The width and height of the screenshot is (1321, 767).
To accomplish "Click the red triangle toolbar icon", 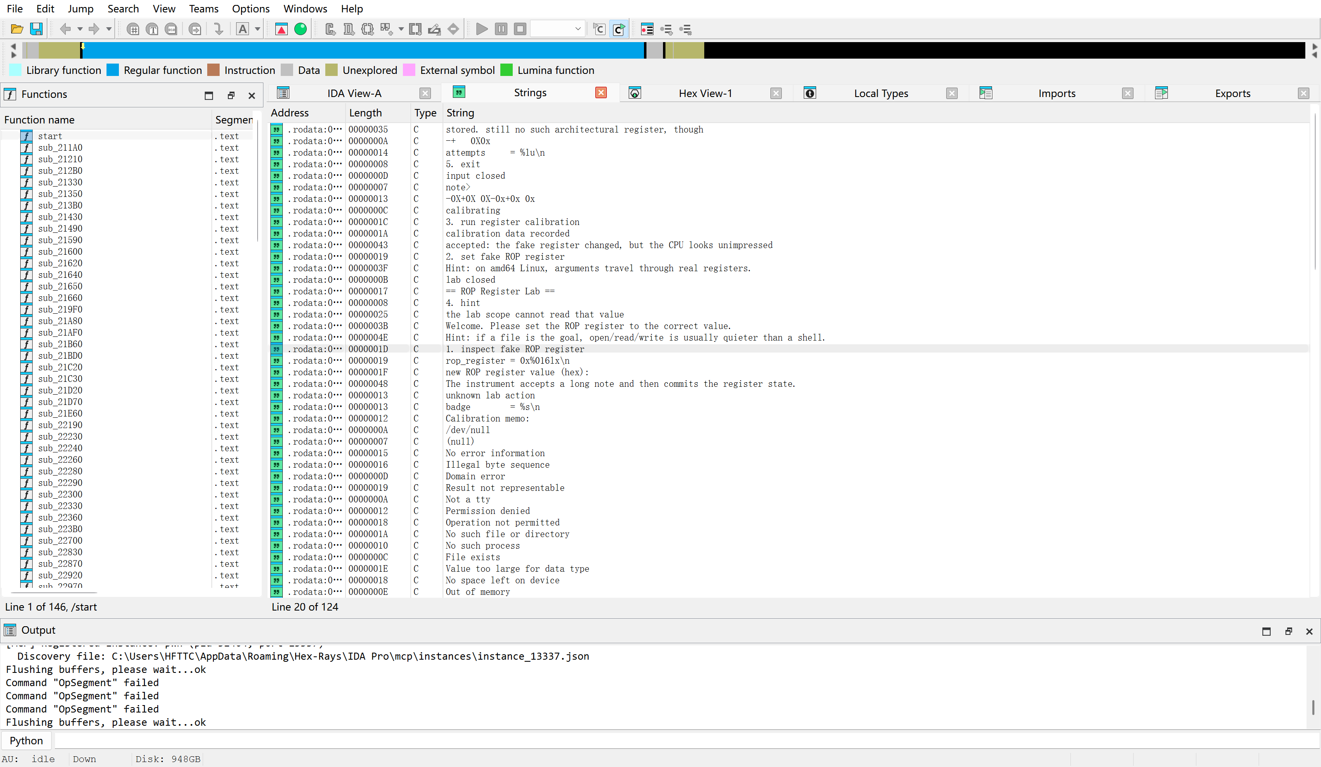I will point(282,29).
